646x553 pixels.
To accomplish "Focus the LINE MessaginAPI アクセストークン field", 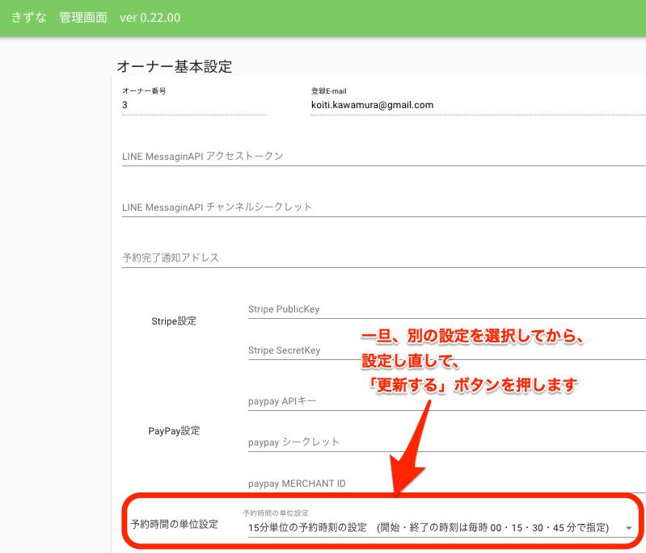I will pyautogui.click(x=383, y=156).
